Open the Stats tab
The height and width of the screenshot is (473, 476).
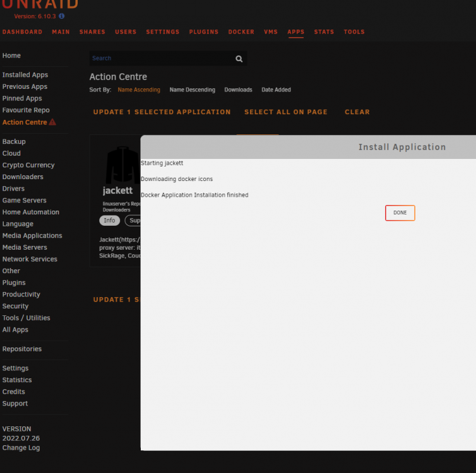click(x=324, y=32)
